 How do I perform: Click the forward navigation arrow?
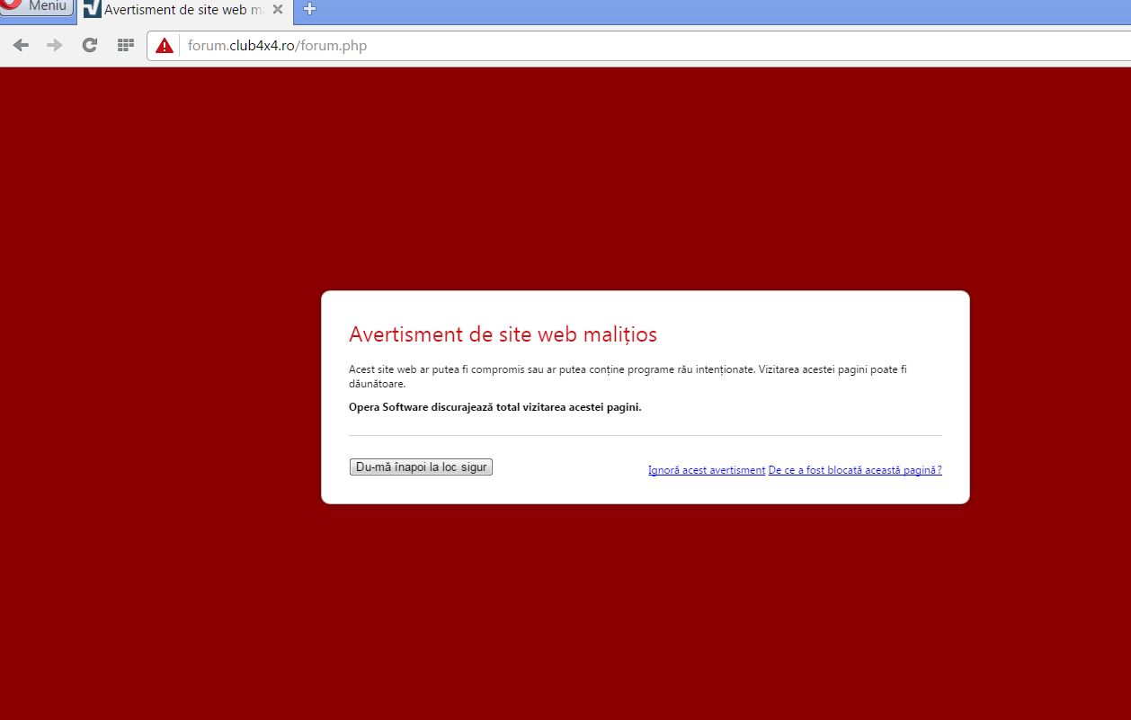coord(55,45)
